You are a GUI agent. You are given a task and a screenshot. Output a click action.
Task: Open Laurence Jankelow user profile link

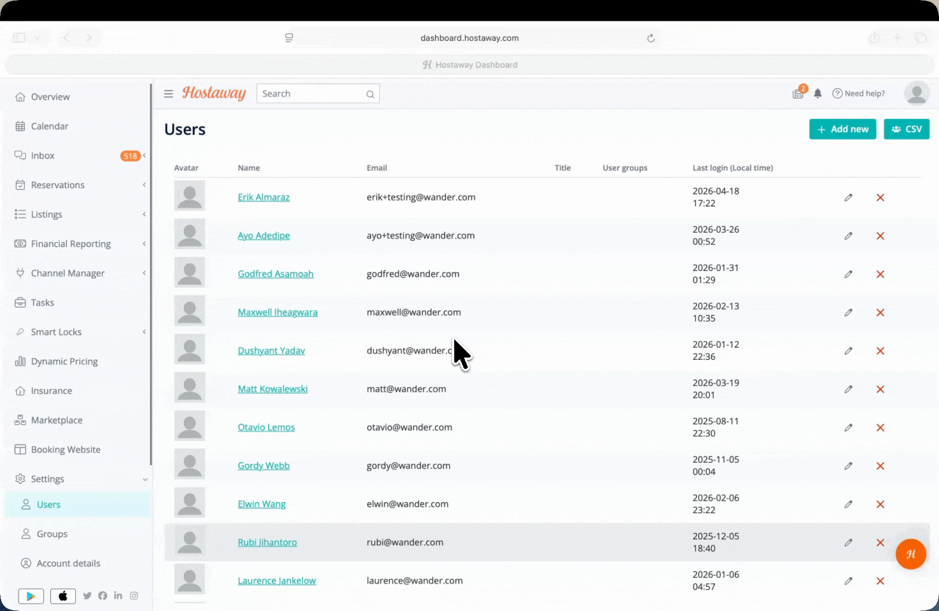tap(277, 580)
